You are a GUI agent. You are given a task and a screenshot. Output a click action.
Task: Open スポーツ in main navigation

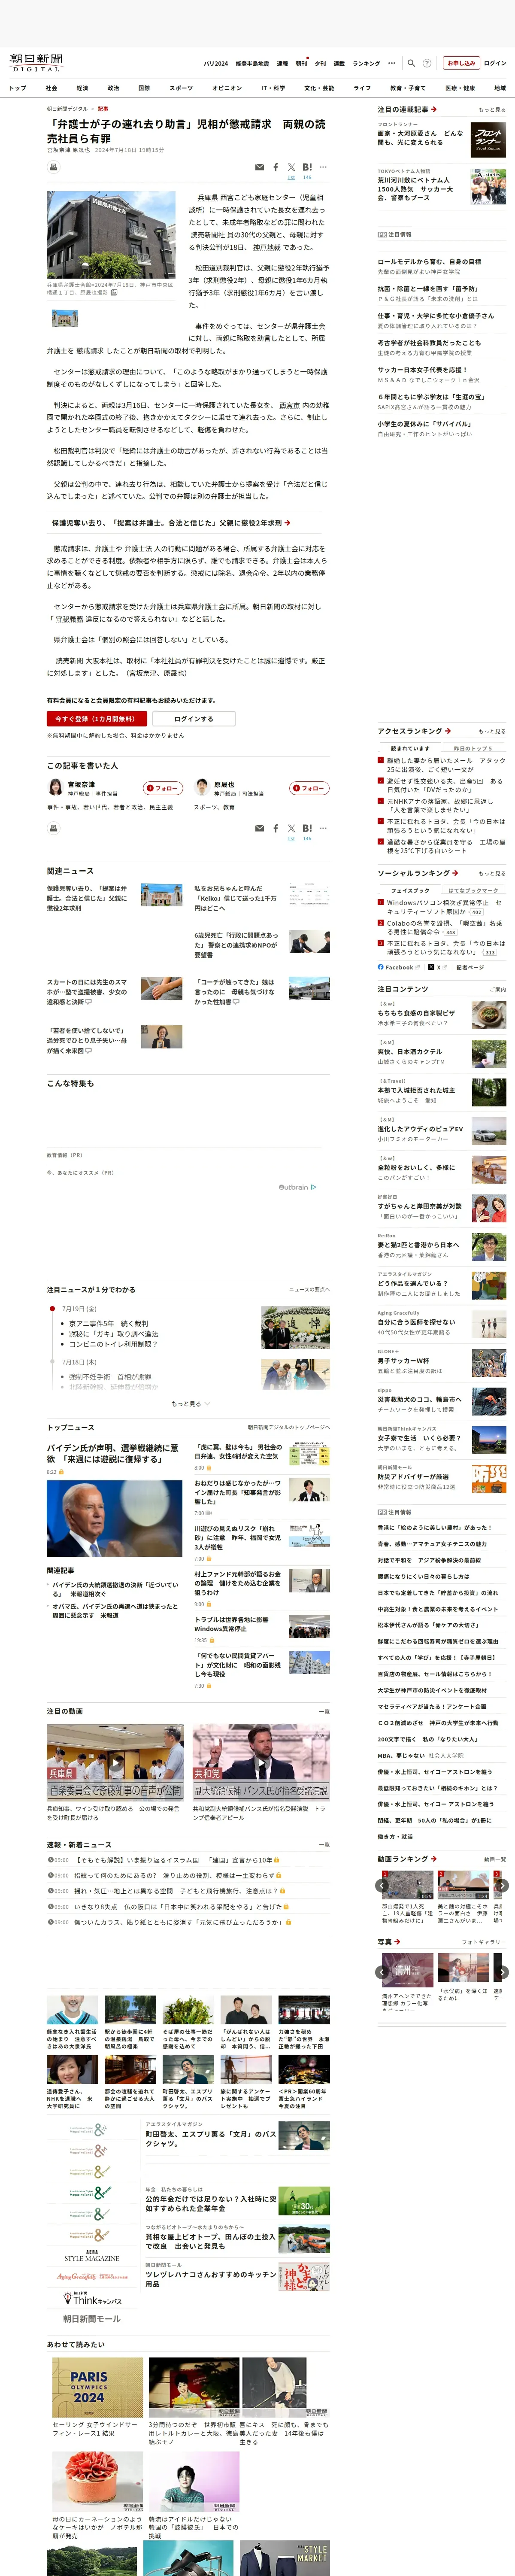tap(181, 88)
